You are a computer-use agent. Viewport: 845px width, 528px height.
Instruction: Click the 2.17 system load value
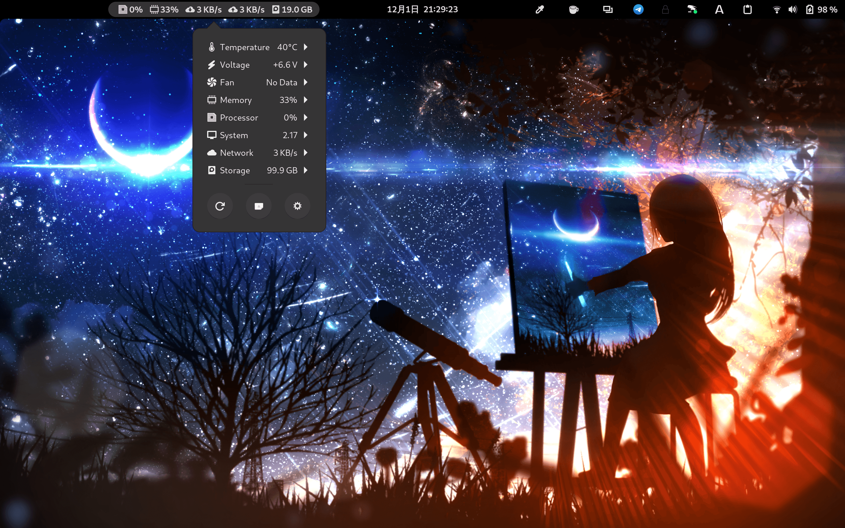[290, 135]
